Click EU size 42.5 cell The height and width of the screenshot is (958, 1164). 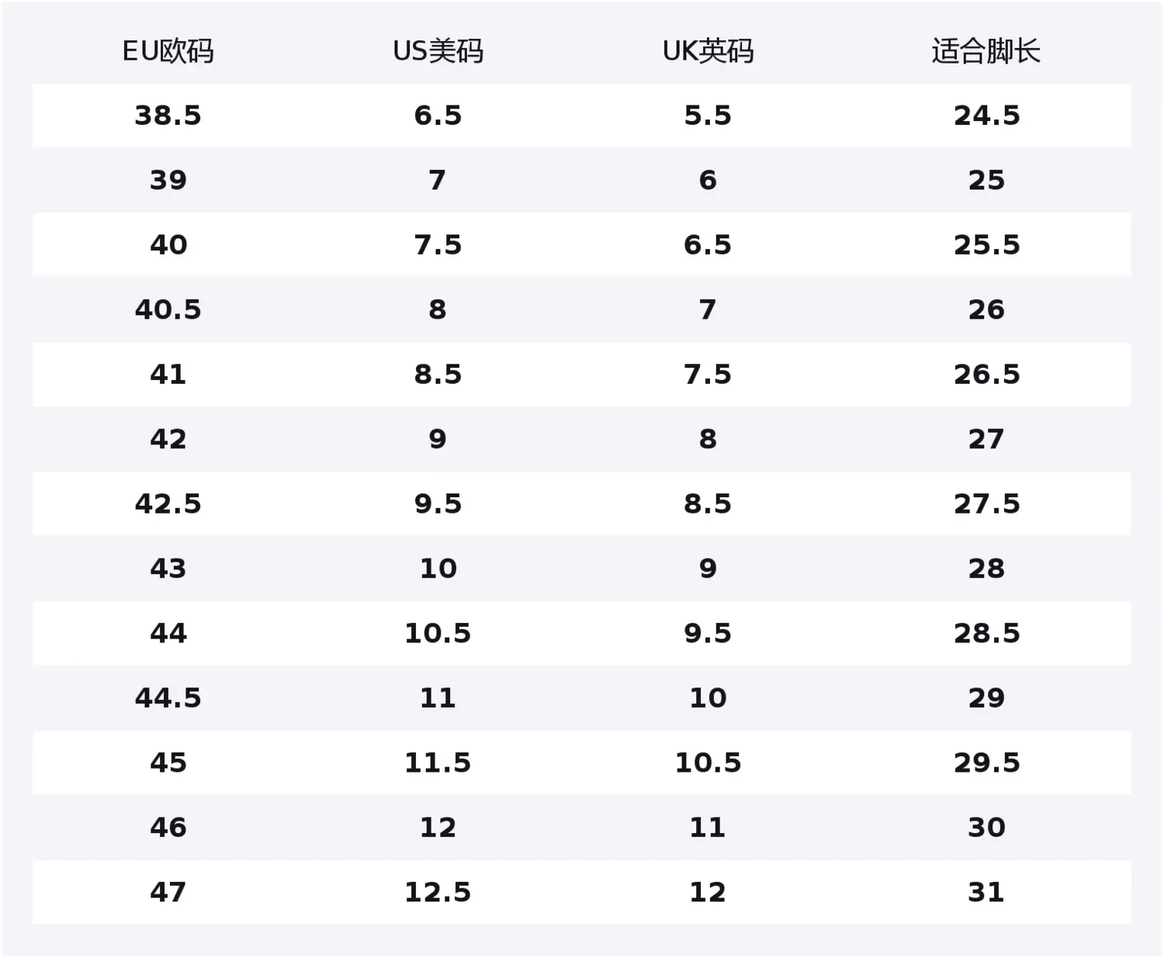pos(168,503)
